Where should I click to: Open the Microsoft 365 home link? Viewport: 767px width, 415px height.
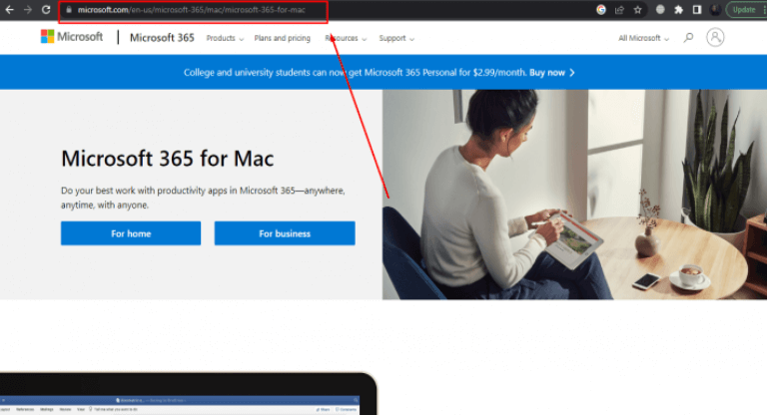[162, 38]
